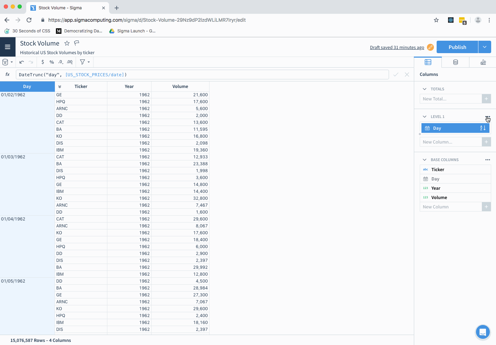Select the 01/03/1962 day group cell

click(x=27, y=185)
